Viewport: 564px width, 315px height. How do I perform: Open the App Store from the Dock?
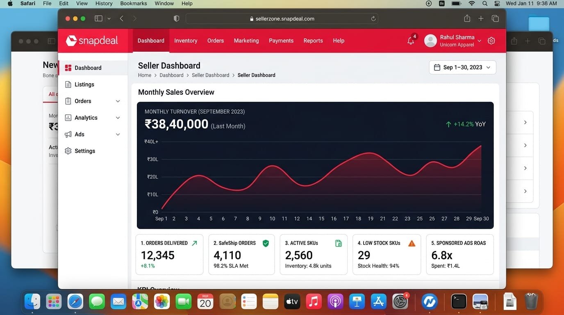coord(378,302)
